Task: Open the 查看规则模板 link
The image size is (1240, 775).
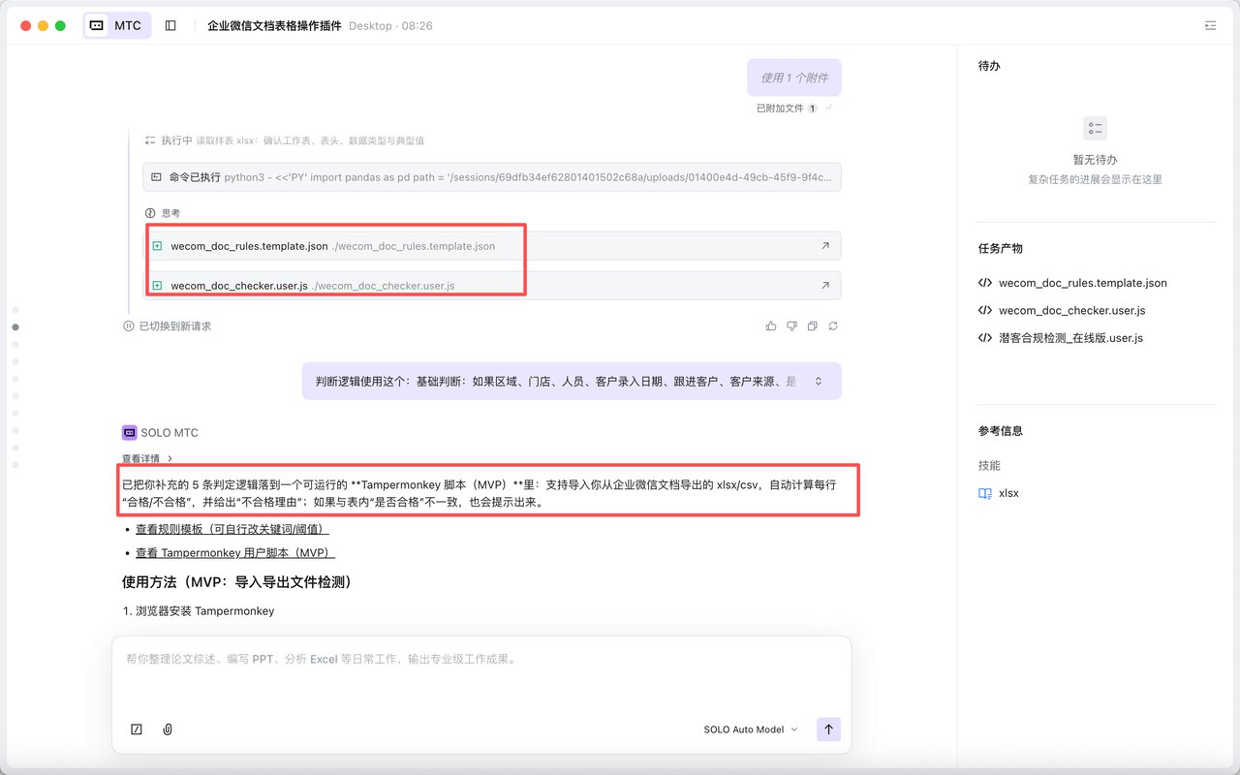Action: (232, 530)
